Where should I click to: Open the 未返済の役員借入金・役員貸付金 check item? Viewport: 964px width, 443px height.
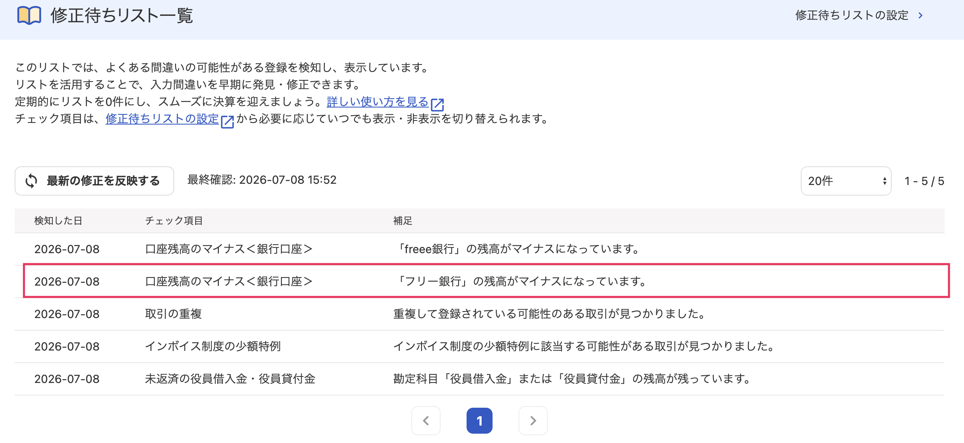coord(230,379)
